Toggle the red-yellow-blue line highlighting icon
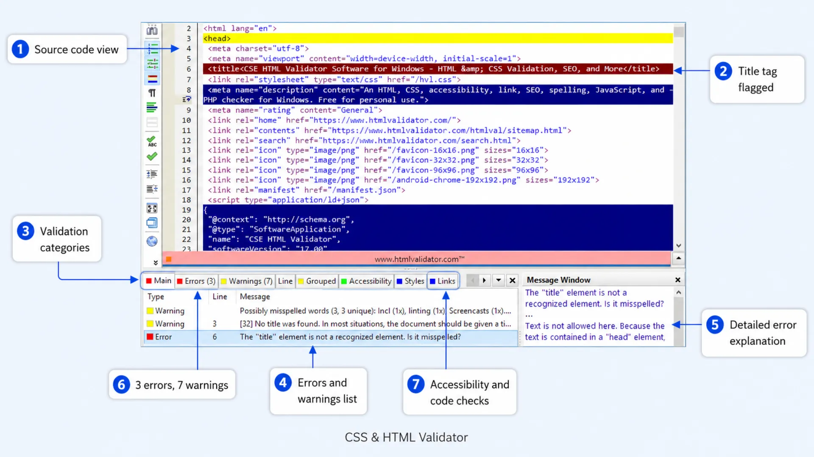The height and width of the screenshot is (457, 814). coord(152,79)
